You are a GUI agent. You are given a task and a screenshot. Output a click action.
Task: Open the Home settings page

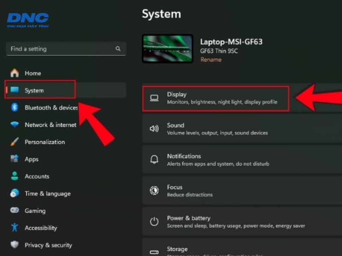click(66, 73)
